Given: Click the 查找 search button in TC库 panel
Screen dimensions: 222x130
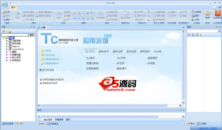Looking at the screenshot, I should coord(32,35).
